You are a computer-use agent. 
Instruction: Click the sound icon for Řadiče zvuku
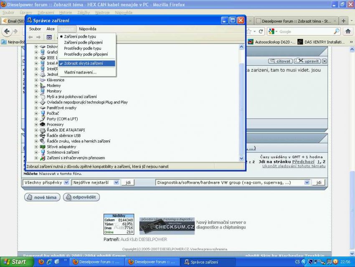[x=43, y=141]
